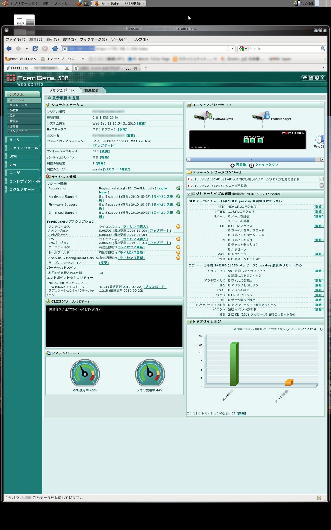Click the FortiManager device icon
Screen dimensions: 331x530
(x=261, y=116)
